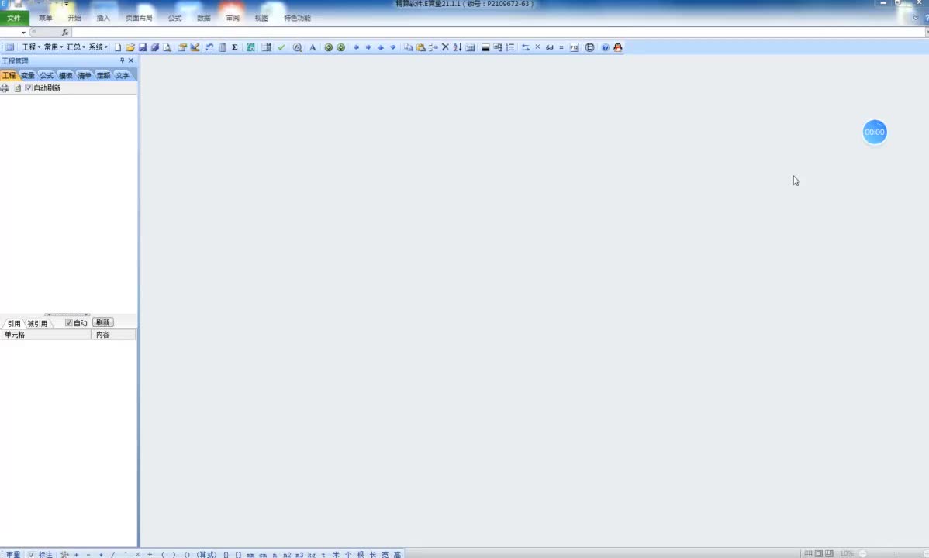
Task: Open a file with the folder icon
Action: click(130, 47)
